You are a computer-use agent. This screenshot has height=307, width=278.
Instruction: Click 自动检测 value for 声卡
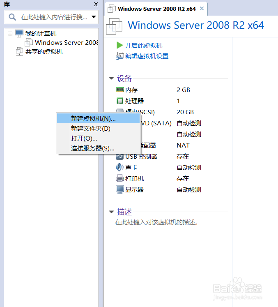pyautogui.click(x=189, y=168)
